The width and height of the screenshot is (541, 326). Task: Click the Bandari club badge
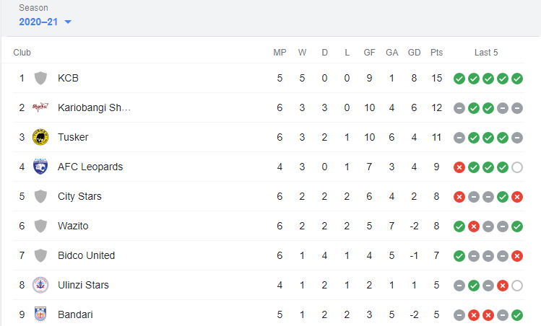pos(40,314)
